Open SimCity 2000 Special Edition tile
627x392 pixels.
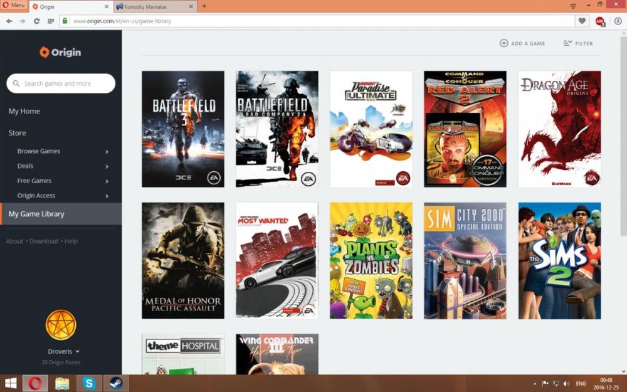(x=465, y=260)
